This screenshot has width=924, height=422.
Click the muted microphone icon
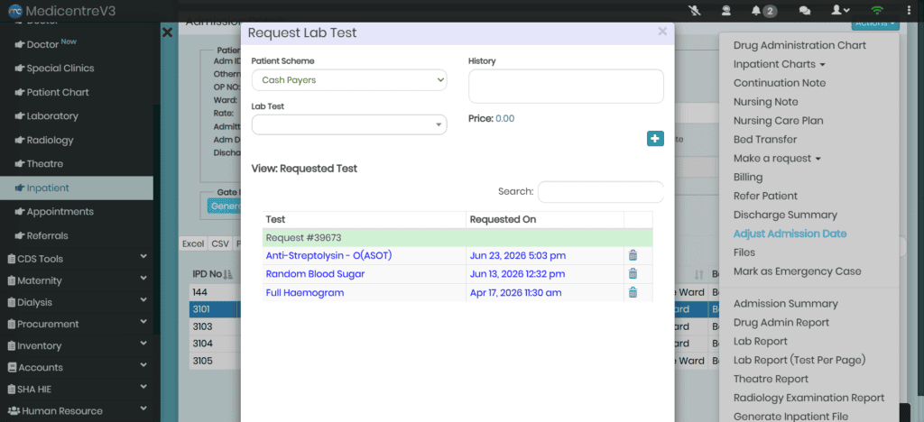coord(695,11)
